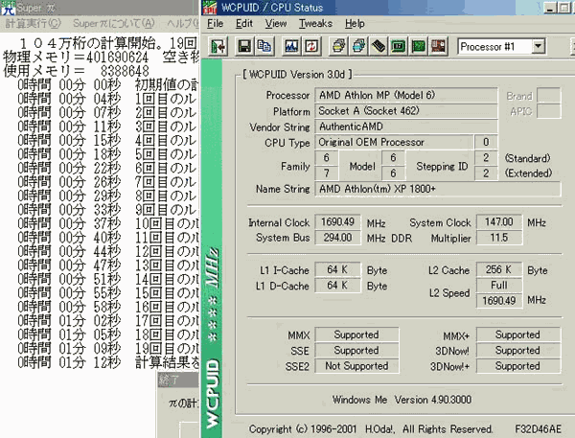Screen dimensions: 575x438
Task: Click the L2 Cache 256 K value
Action: click(x=499, y=270)
